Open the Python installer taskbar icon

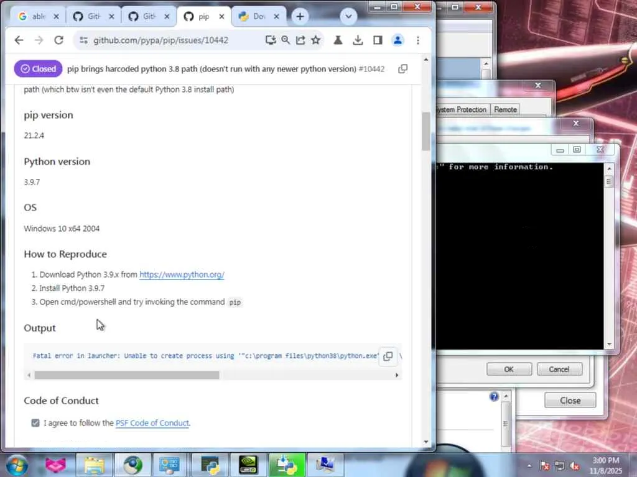[x=287, y=465]
